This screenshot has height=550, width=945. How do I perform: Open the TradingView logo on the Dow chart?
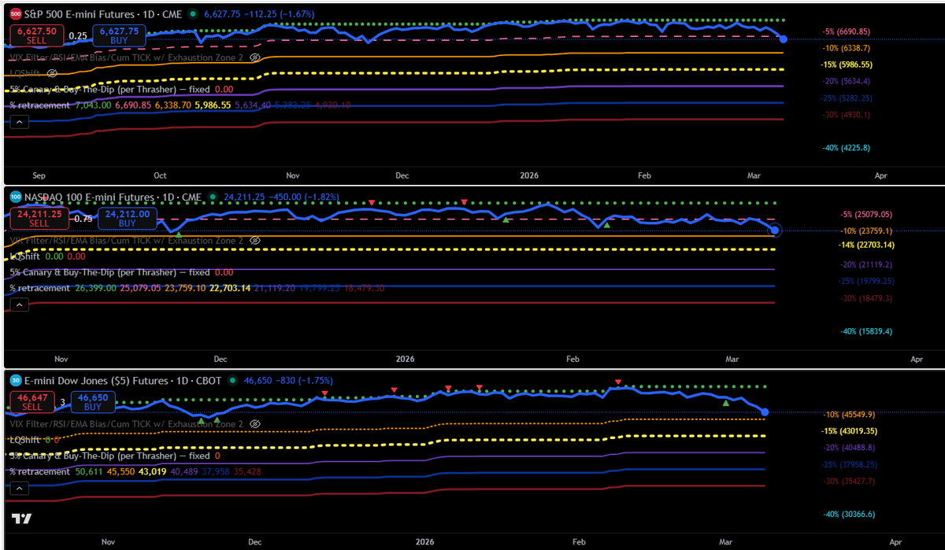pyautogui.click(x=21, y=519)
